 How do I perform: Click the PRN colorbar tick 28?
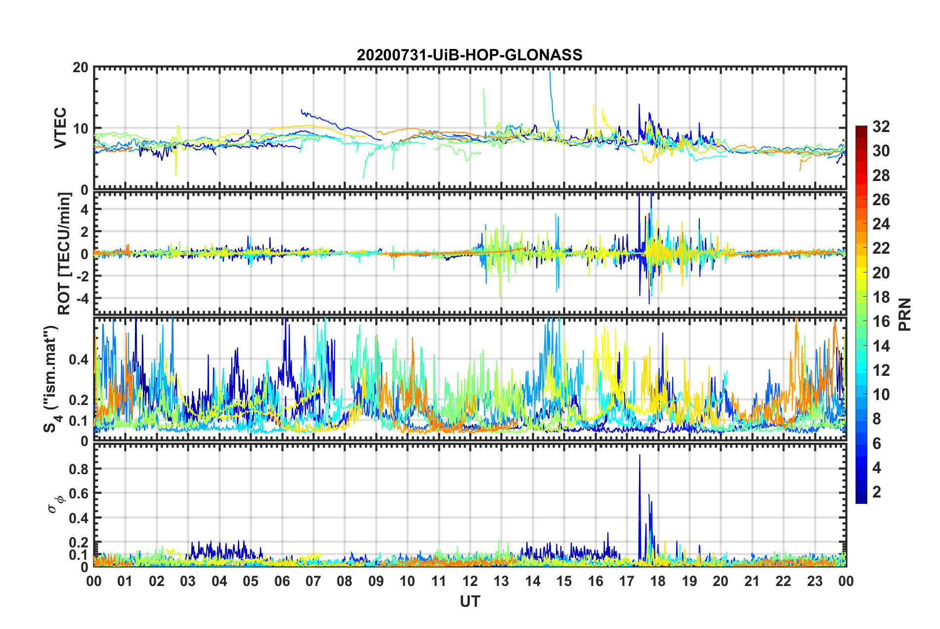pyautogui.click(x=881, y=176)
